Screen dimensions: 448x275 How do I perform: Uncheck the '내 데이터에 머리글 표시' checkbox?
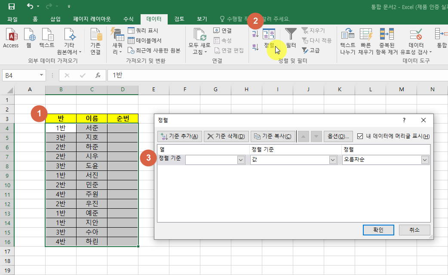click(x=360, y=136)
